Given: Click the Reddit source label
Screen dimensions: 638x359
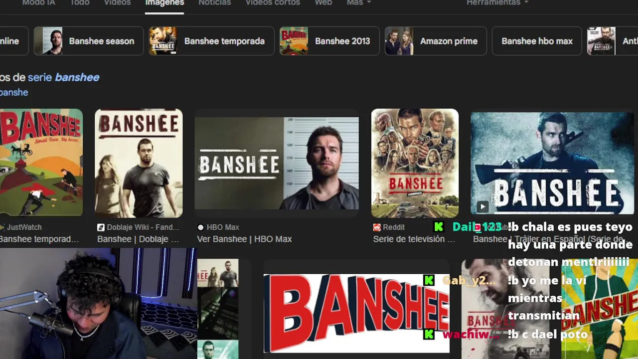Looking at the screenshot, I should (x=394, y=227).
